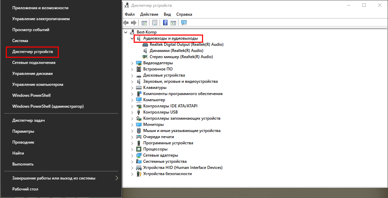Expand the Контроллеры USB node
388x198 pixels.
(x=132, y=112)
